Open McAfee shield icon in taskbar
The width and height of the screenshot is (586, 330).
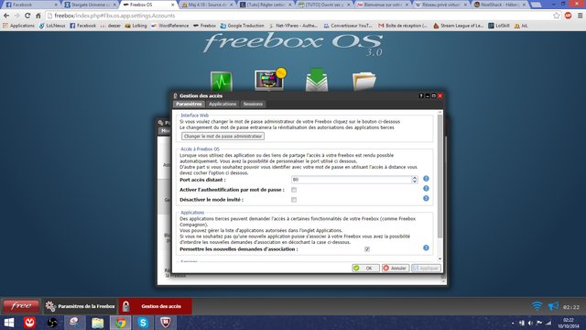(x=166, y=323)
